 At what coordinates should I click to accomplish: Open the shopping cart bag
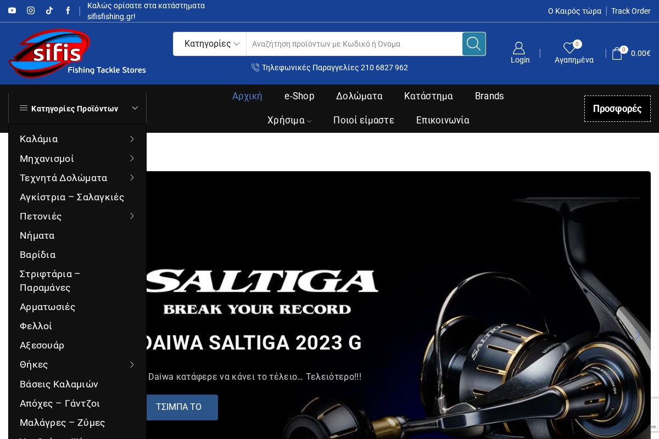coord(617,53)
